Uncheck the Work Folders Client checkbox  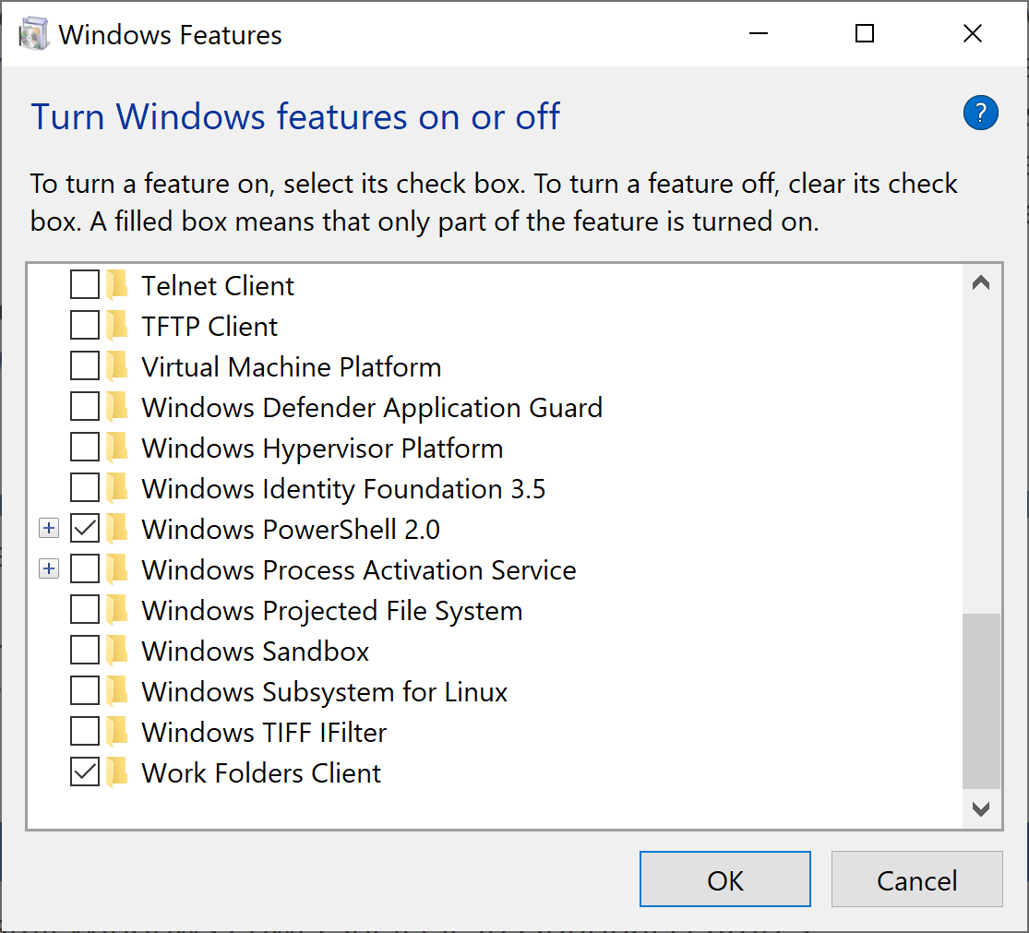(85, 773)
